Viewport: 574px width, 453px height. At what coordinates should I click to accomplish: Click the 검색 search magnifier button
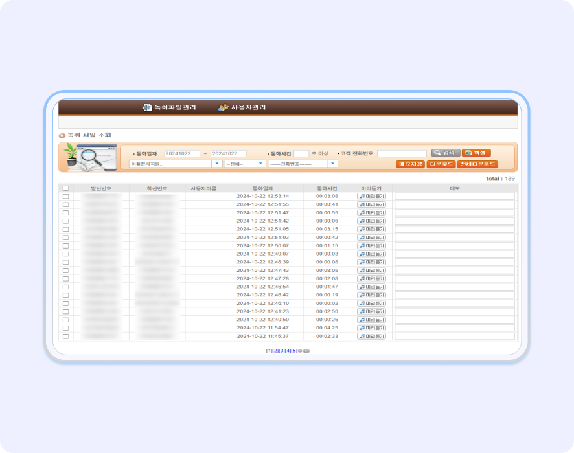pyautogui.click(x=446, y=153)
